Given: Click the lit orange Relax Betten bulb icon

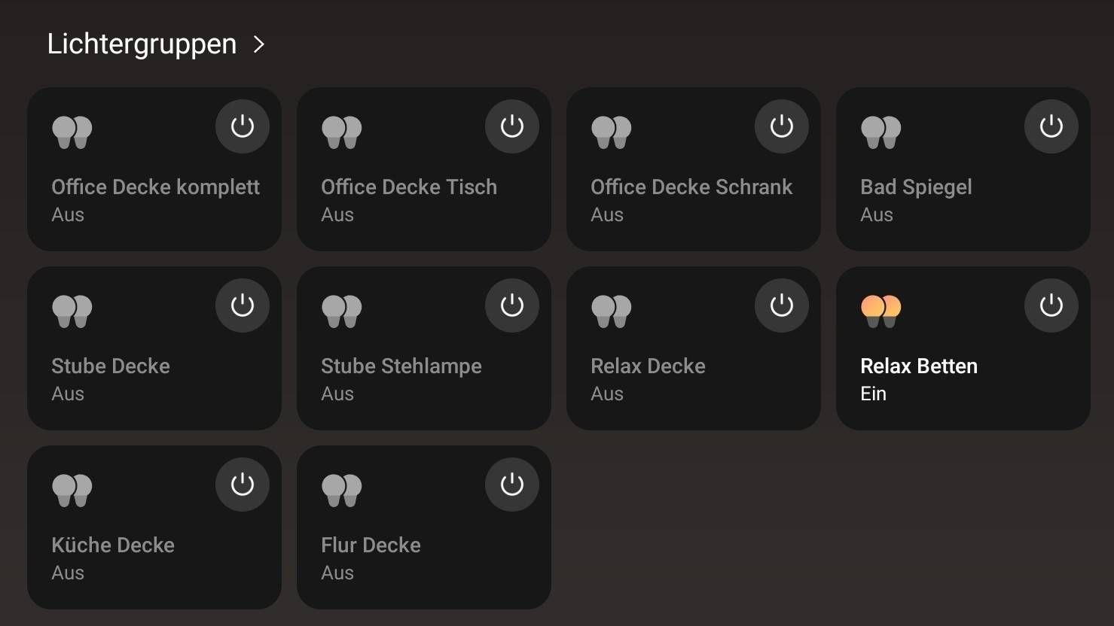Looking at the screenshot, I should click(881, 311).
